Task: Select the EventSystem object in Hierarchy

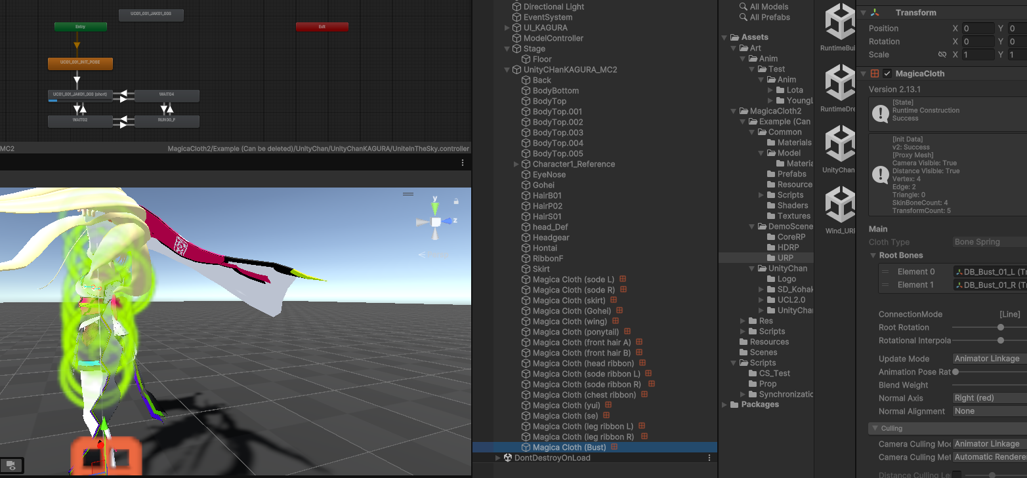Action: coord(548,17)
